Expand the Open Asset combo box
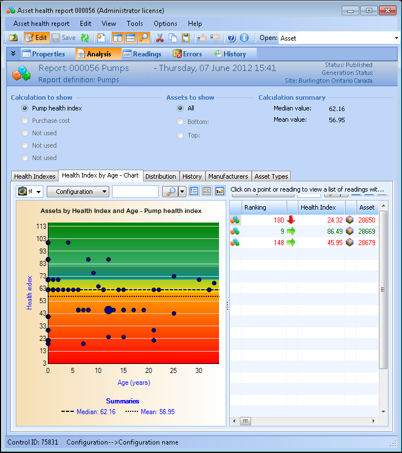Viewport: 402px width, 453px height. (396, 38)
